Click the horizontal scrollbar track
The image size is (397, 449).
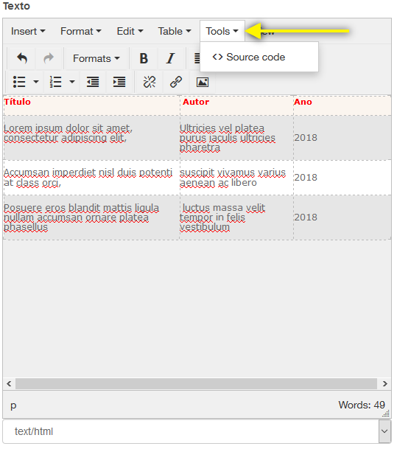[197, 383]
